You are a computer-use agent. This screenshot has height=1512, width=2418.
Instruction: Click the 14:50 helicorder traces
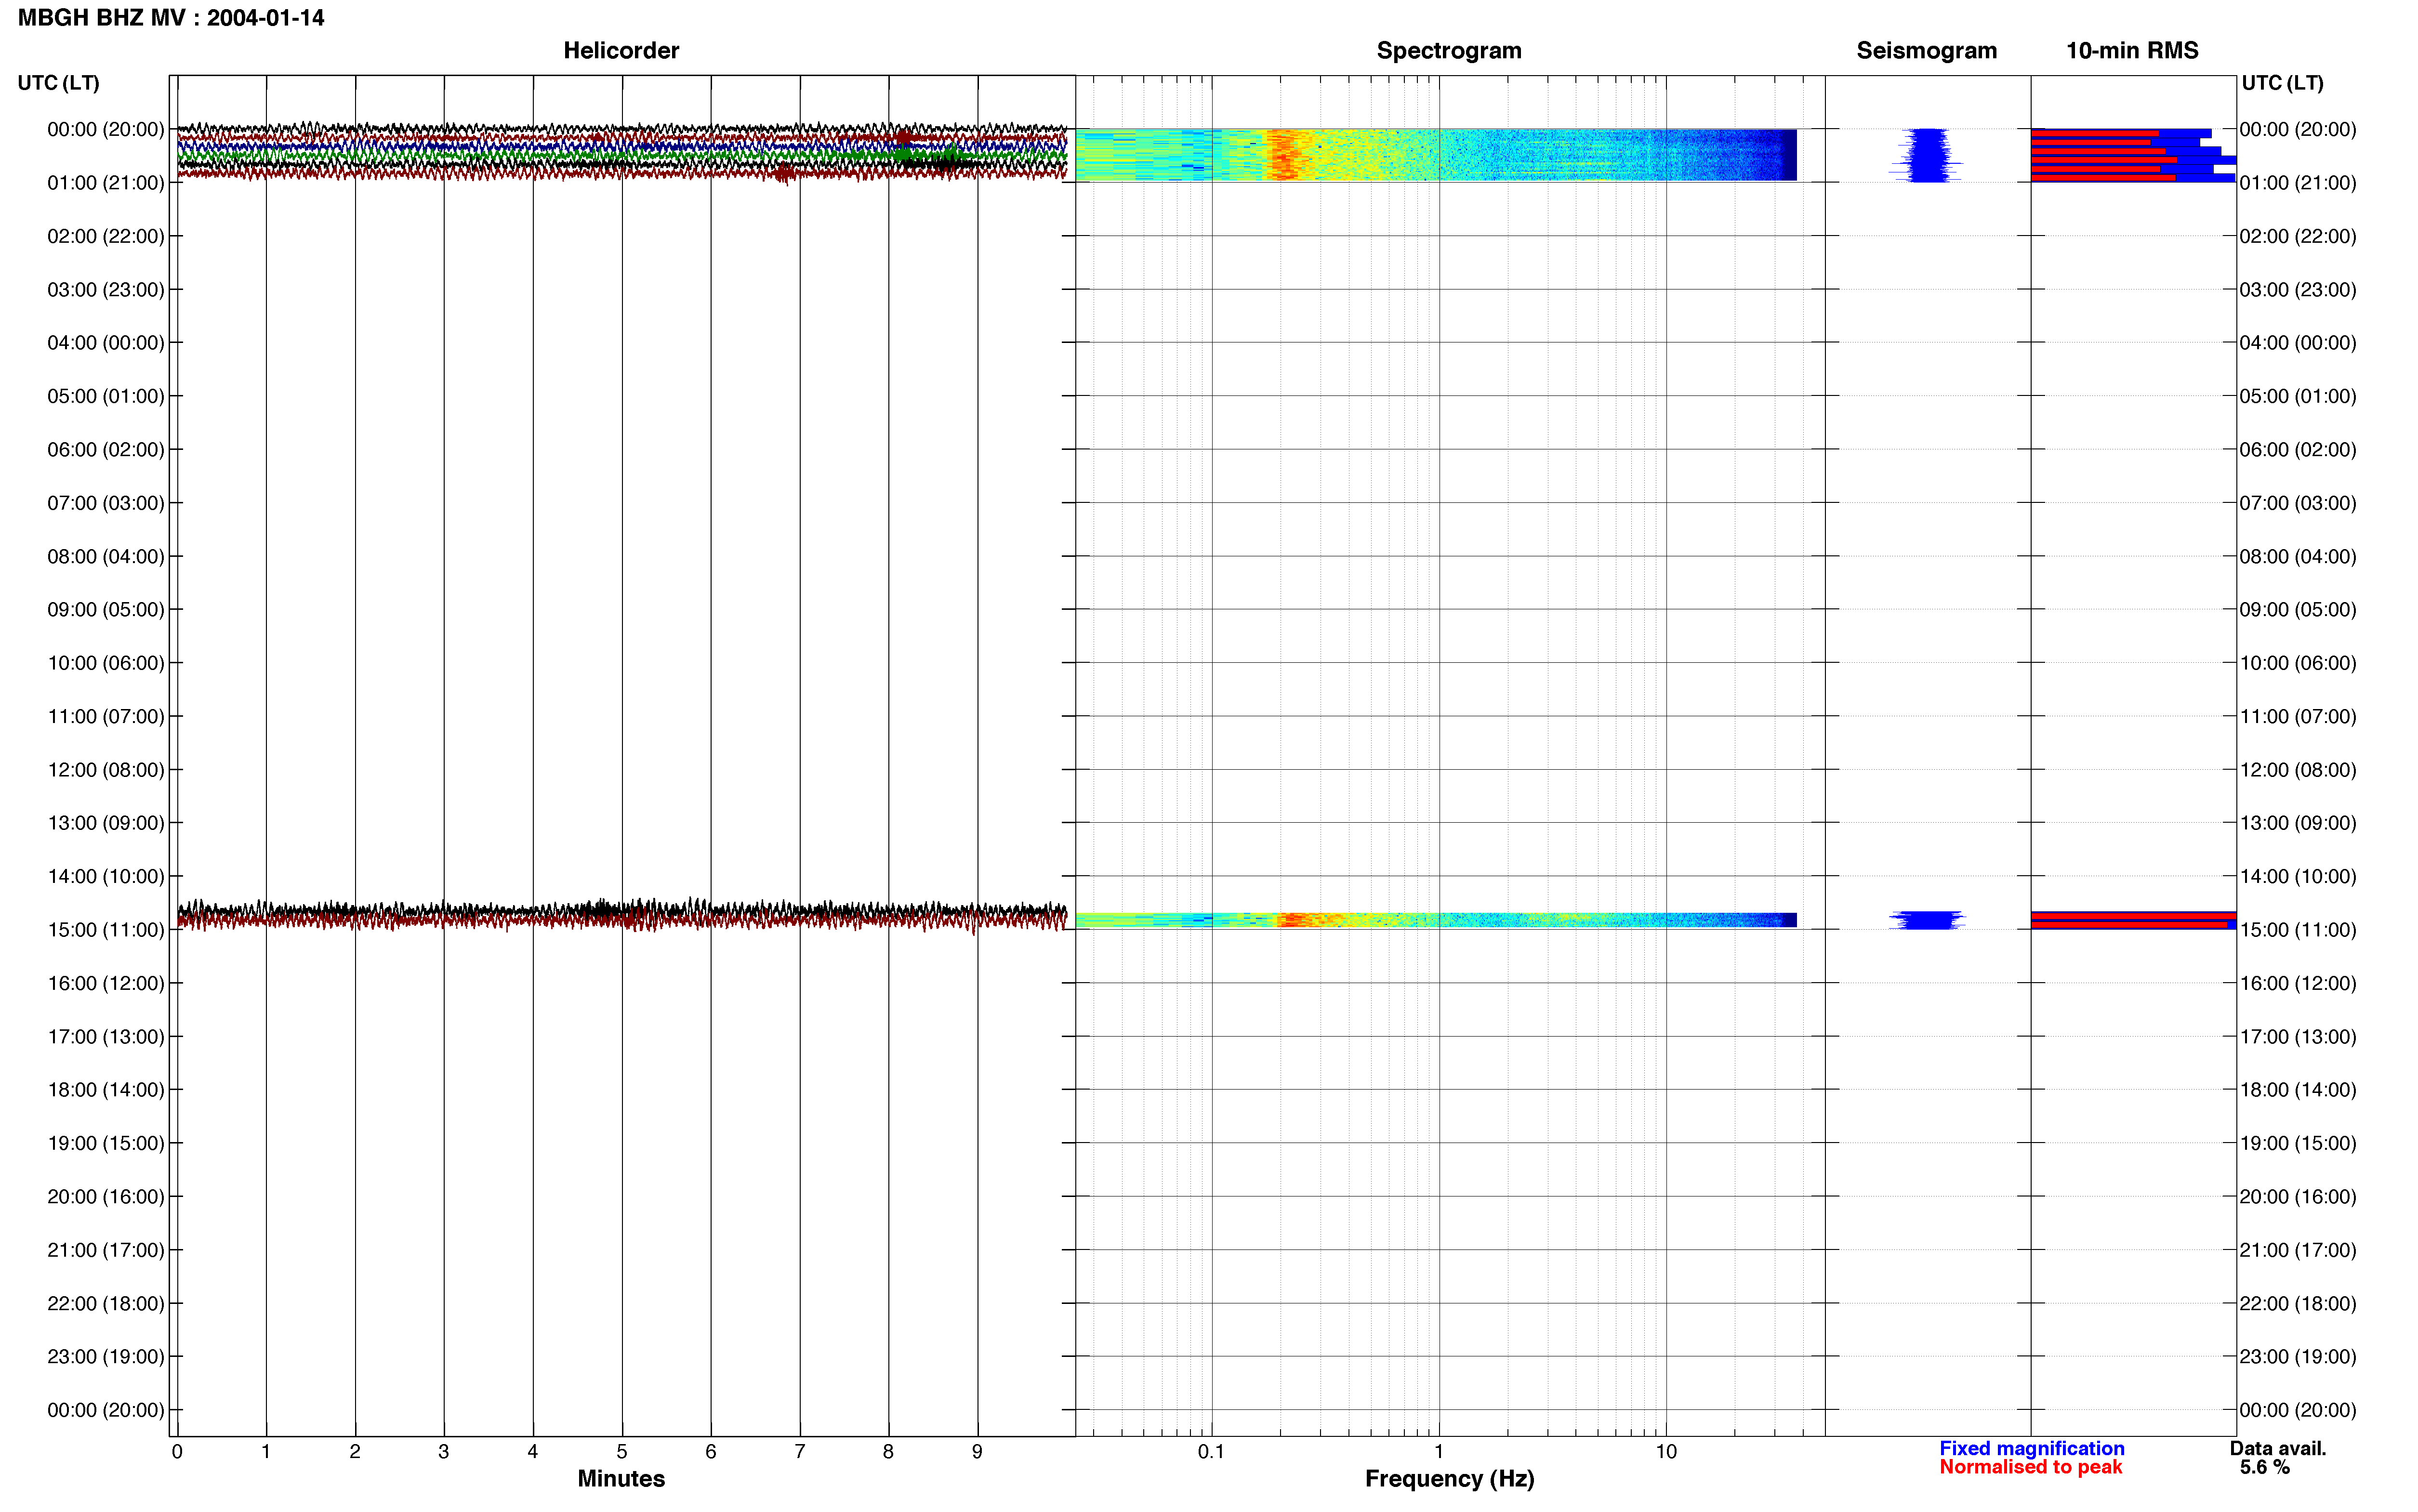tap(622, 915)
